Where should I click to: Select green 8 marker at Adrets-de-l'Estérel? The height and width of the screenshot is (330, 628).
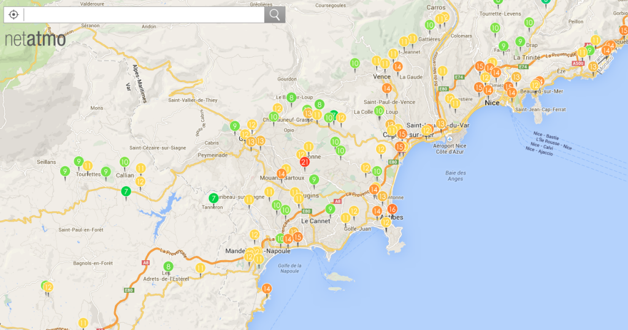[168, 266]
